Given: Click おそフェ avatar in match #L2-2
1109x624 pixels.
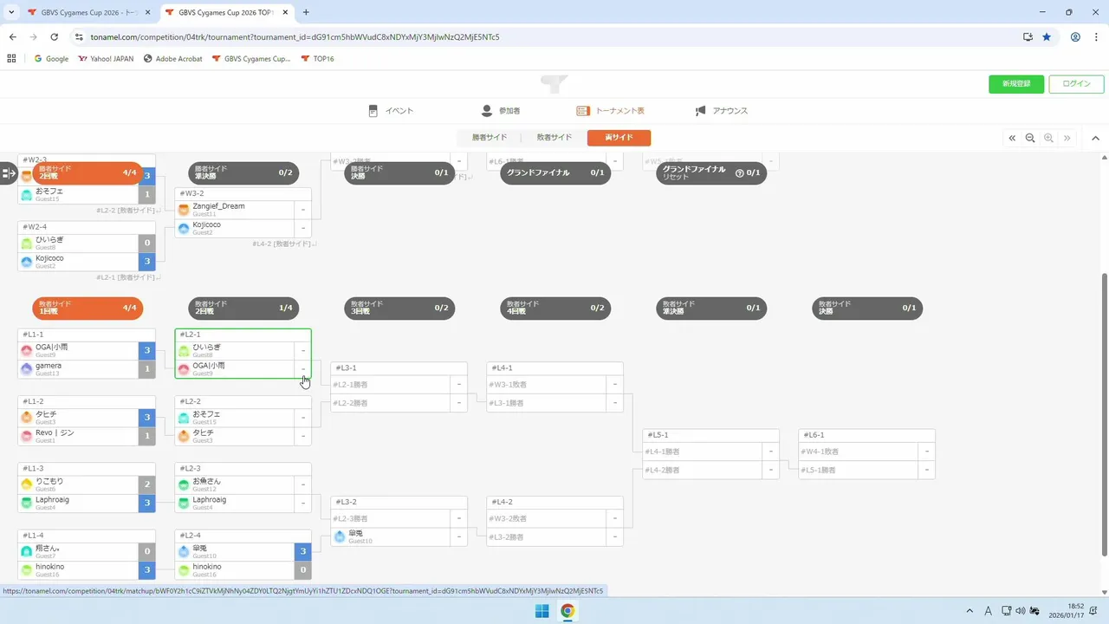Looking at the screenshot, I should coord(184,418).
